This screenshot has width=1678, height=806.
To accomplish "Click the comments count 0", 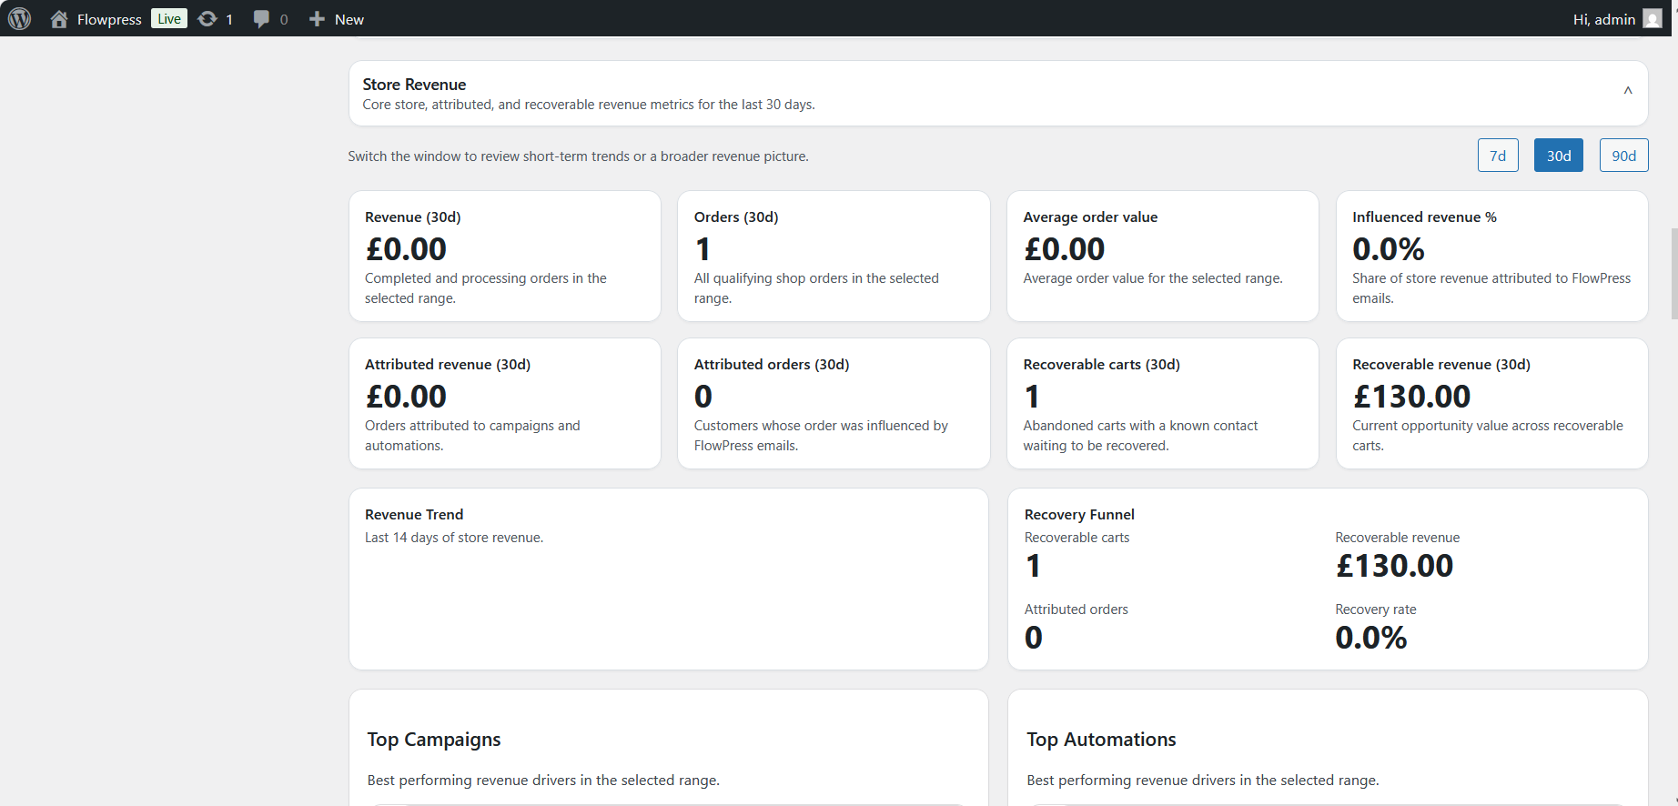I will pyautogui.click(x=284, y=20).
